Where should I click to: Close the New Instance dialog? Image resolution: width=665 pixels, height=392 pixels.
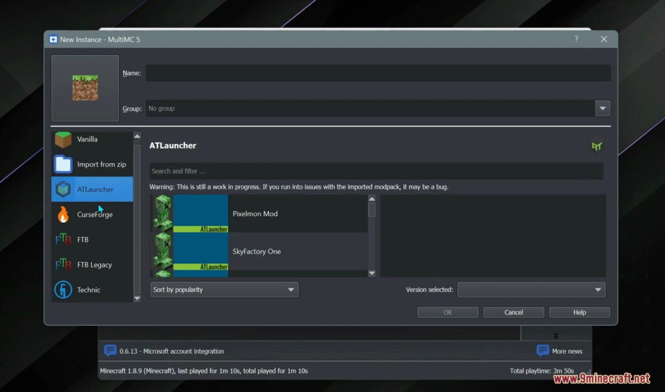(603, 39)
